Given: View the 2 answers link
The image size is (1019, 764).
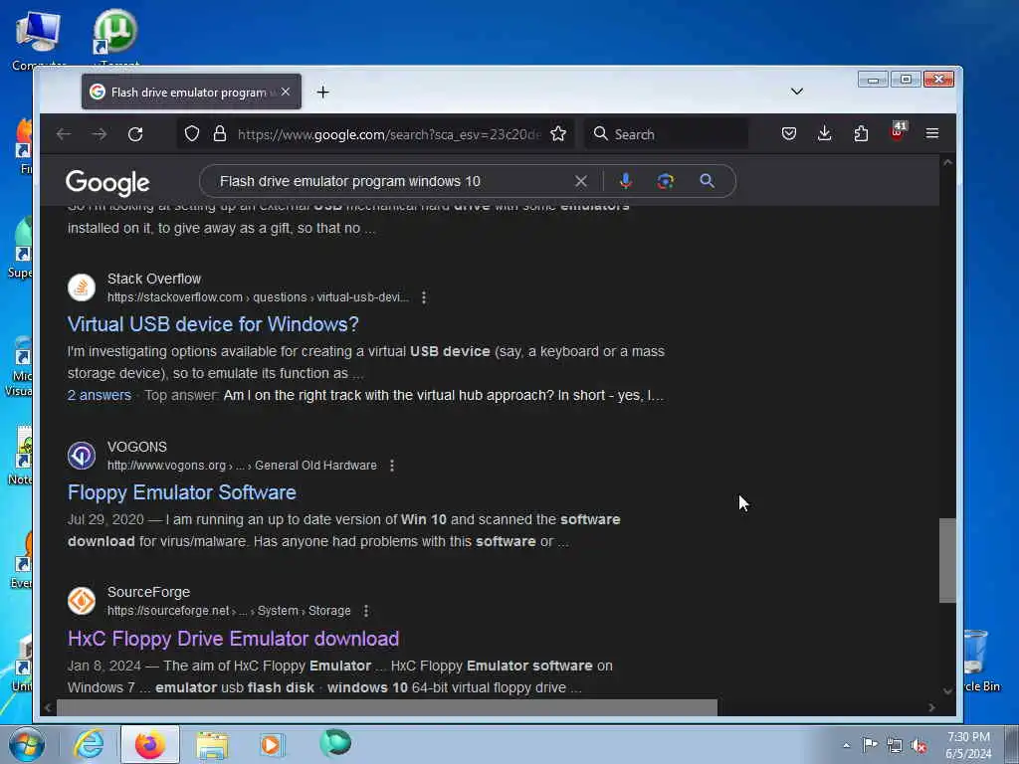Looking at the screenshot, I should click(100, 395).
